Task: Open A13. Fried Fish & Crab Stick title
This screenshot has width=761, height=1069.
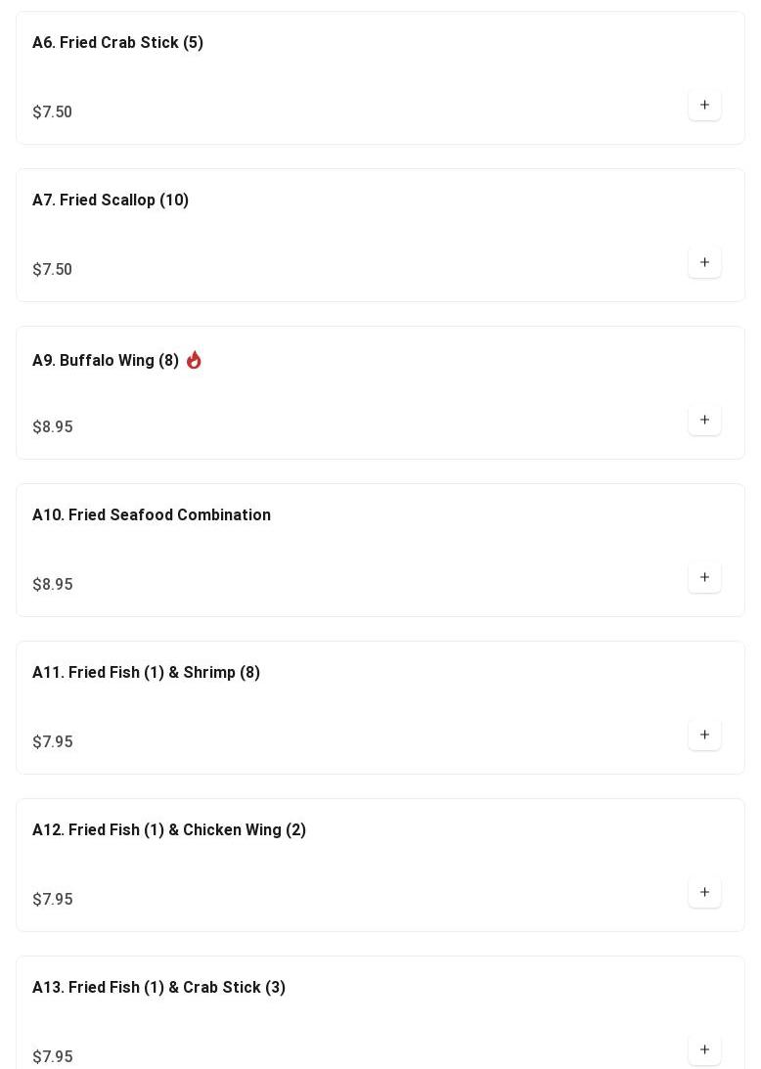Action: tap(158, 988)
